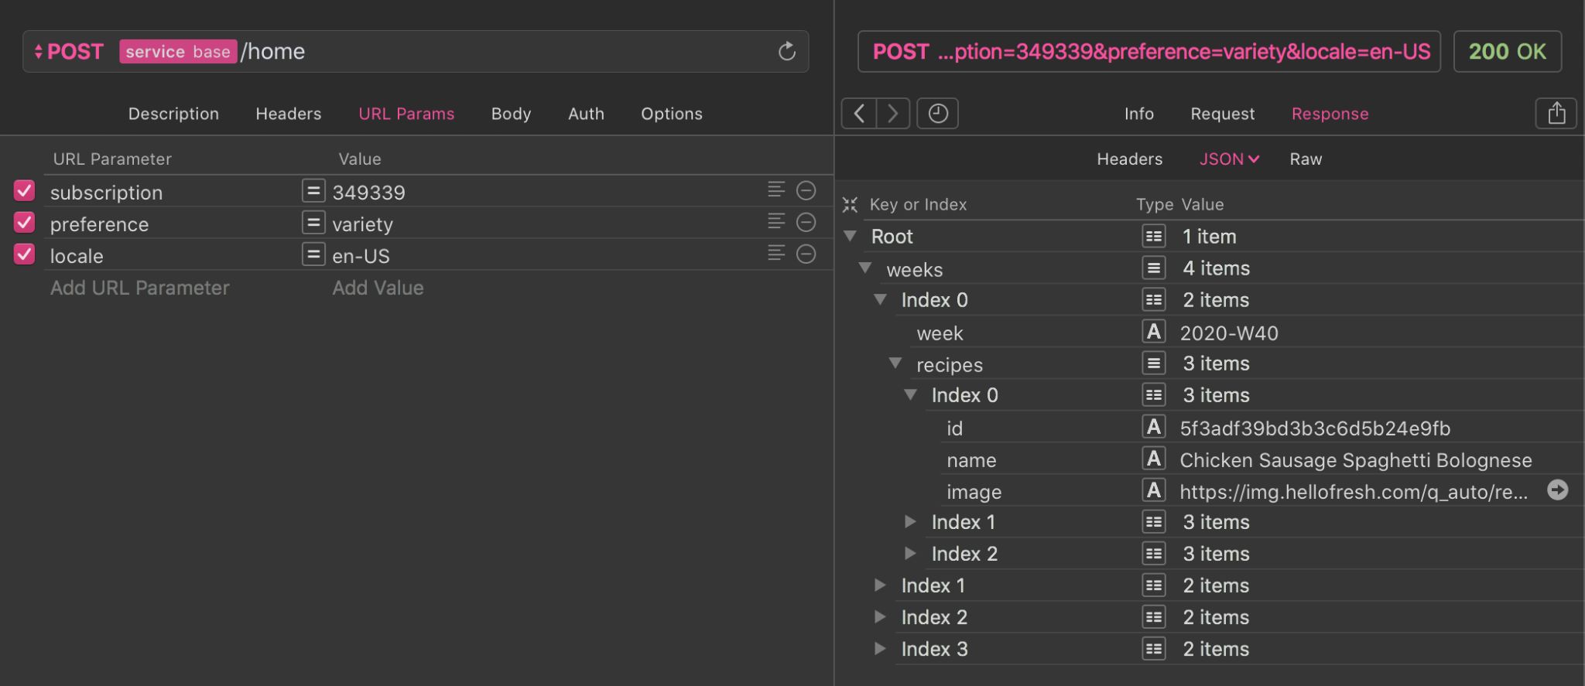Open the Auth tab
The width and height of the screenshot is (1585, 686).
(586, 114)
